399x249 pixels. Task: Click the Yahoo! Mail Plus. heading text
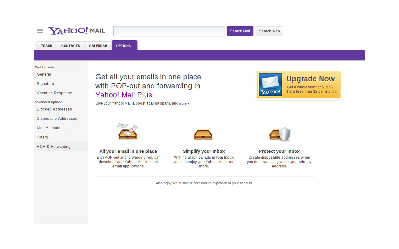[x=125, y=95]
